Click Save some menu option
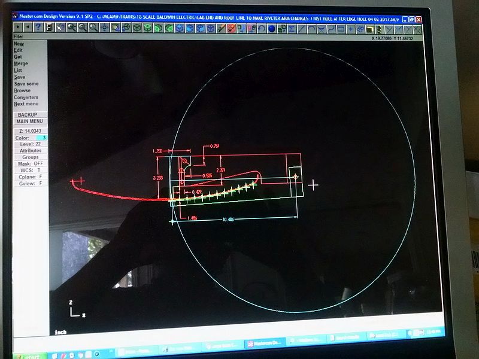 [x=26, y=84]
